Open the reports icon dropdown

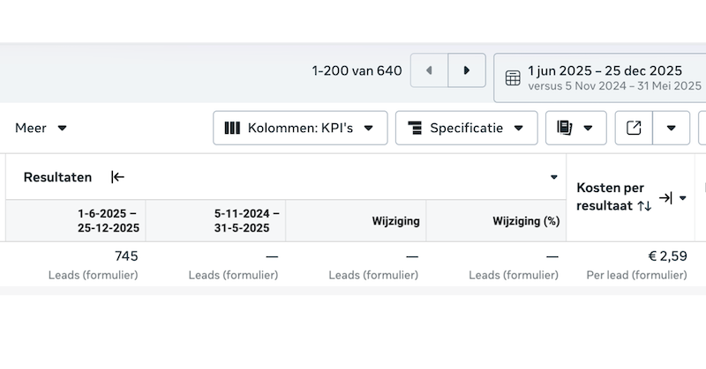click(575, 128)
